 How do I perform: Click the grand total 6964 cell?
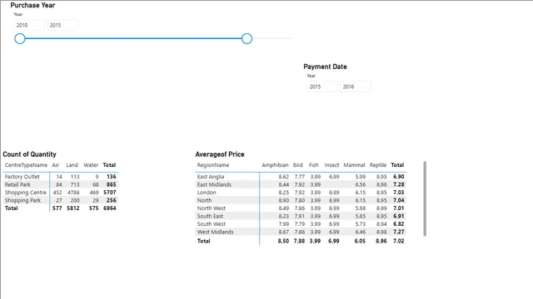pos(110,208)
